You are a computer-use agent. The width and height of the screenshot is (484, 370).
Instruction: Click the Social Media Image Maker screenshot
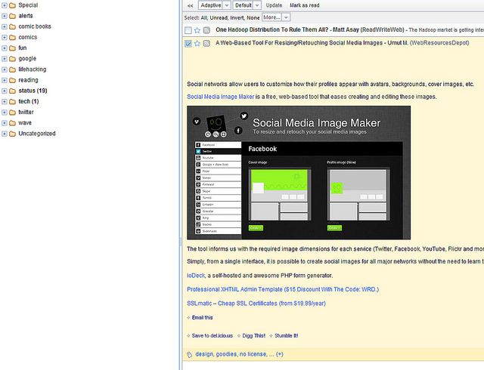299,173
